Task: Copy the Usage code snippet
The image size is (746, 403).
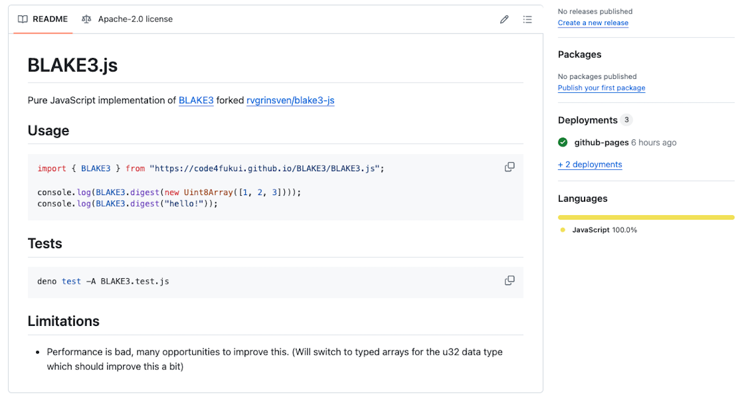Action: [x=509, y=167]
